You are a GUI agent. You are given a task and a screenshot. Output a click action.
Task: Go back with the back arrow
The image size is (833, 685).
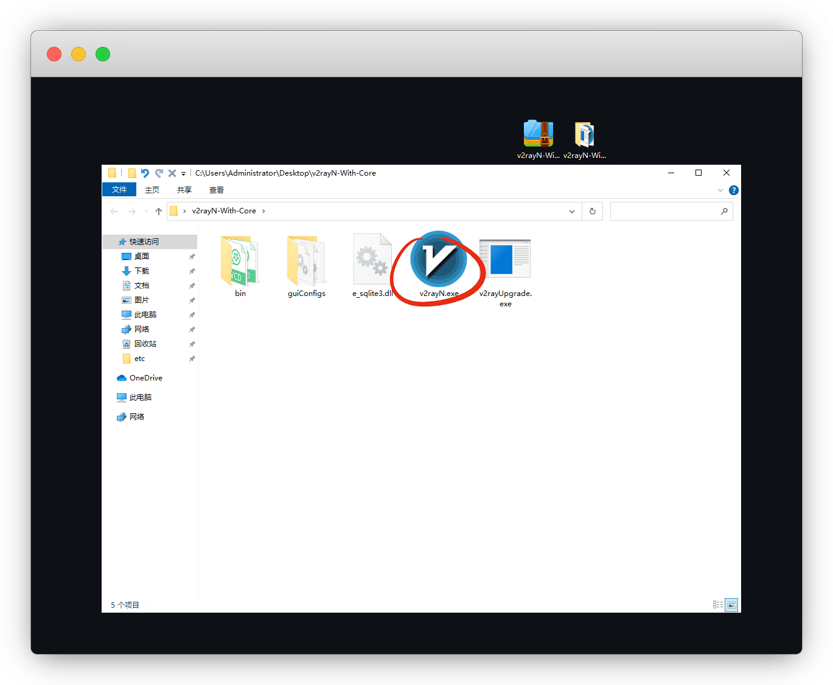coord(114,212)
